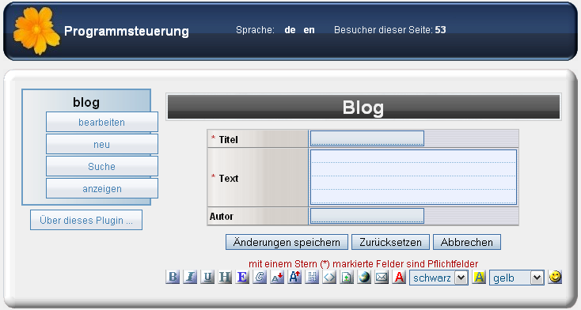Click Über dieses Plugin button

coord(86,220)
